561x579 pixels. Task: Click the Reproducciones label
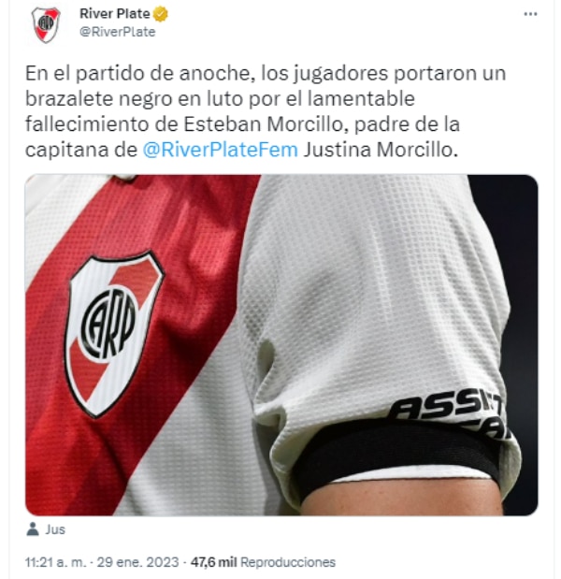[288, 562]
